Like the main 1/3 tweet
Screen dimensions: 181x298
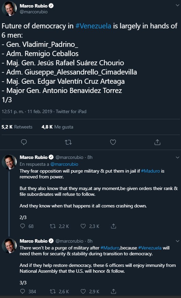pyautogui.click(x=113, y=142)
